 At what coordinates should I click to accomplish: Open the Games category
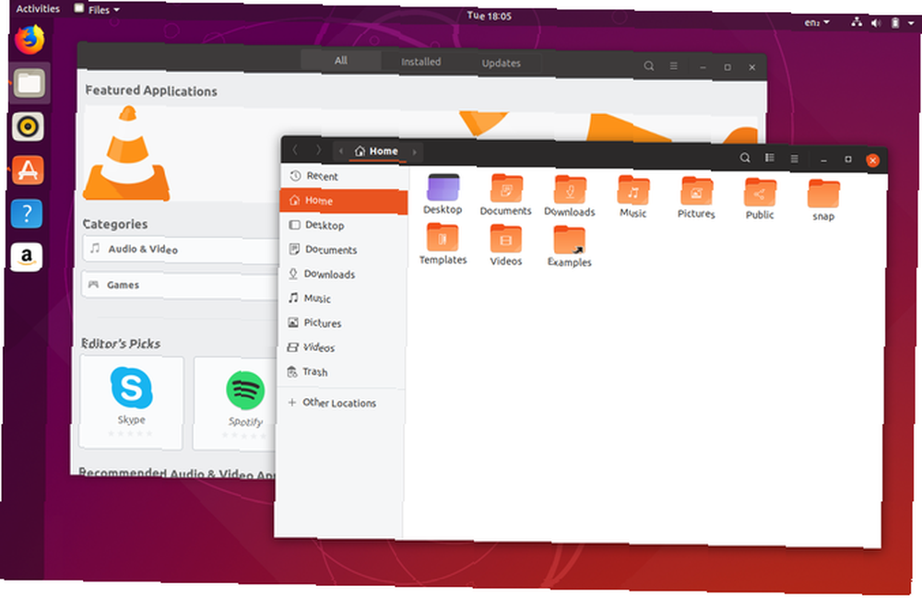coord(180,286)
